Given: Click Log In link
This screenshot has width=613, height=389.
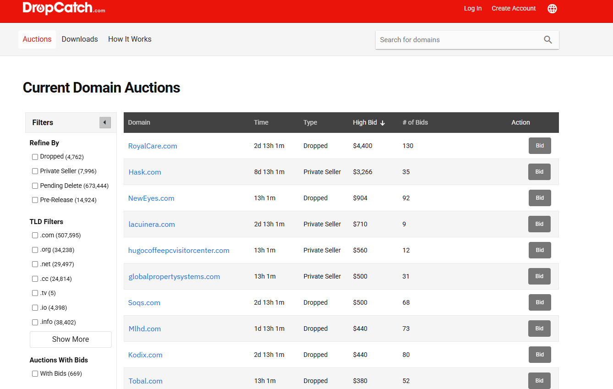Looking at the screenshot, I should 472,8.
